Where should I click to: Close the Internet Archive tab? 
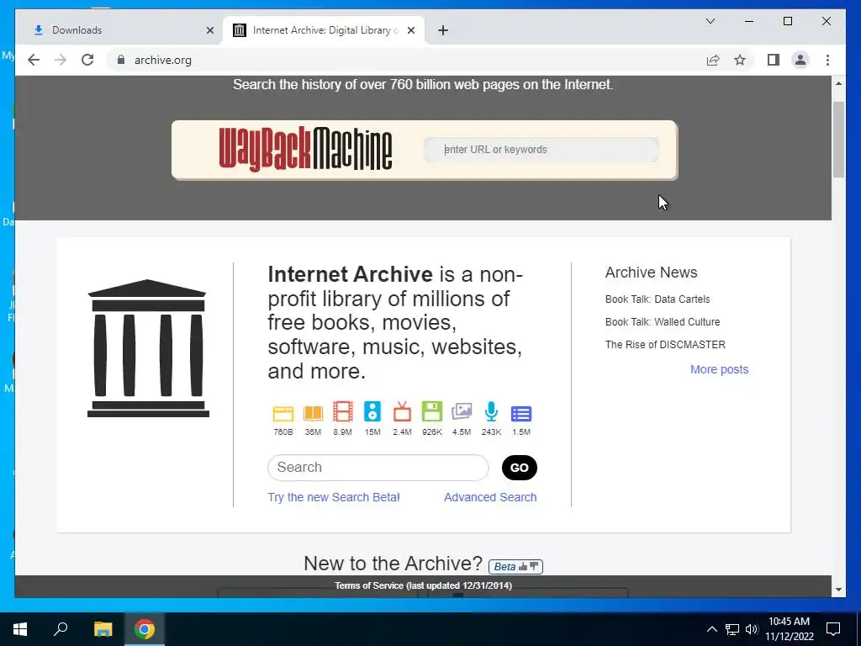point(410,30)
